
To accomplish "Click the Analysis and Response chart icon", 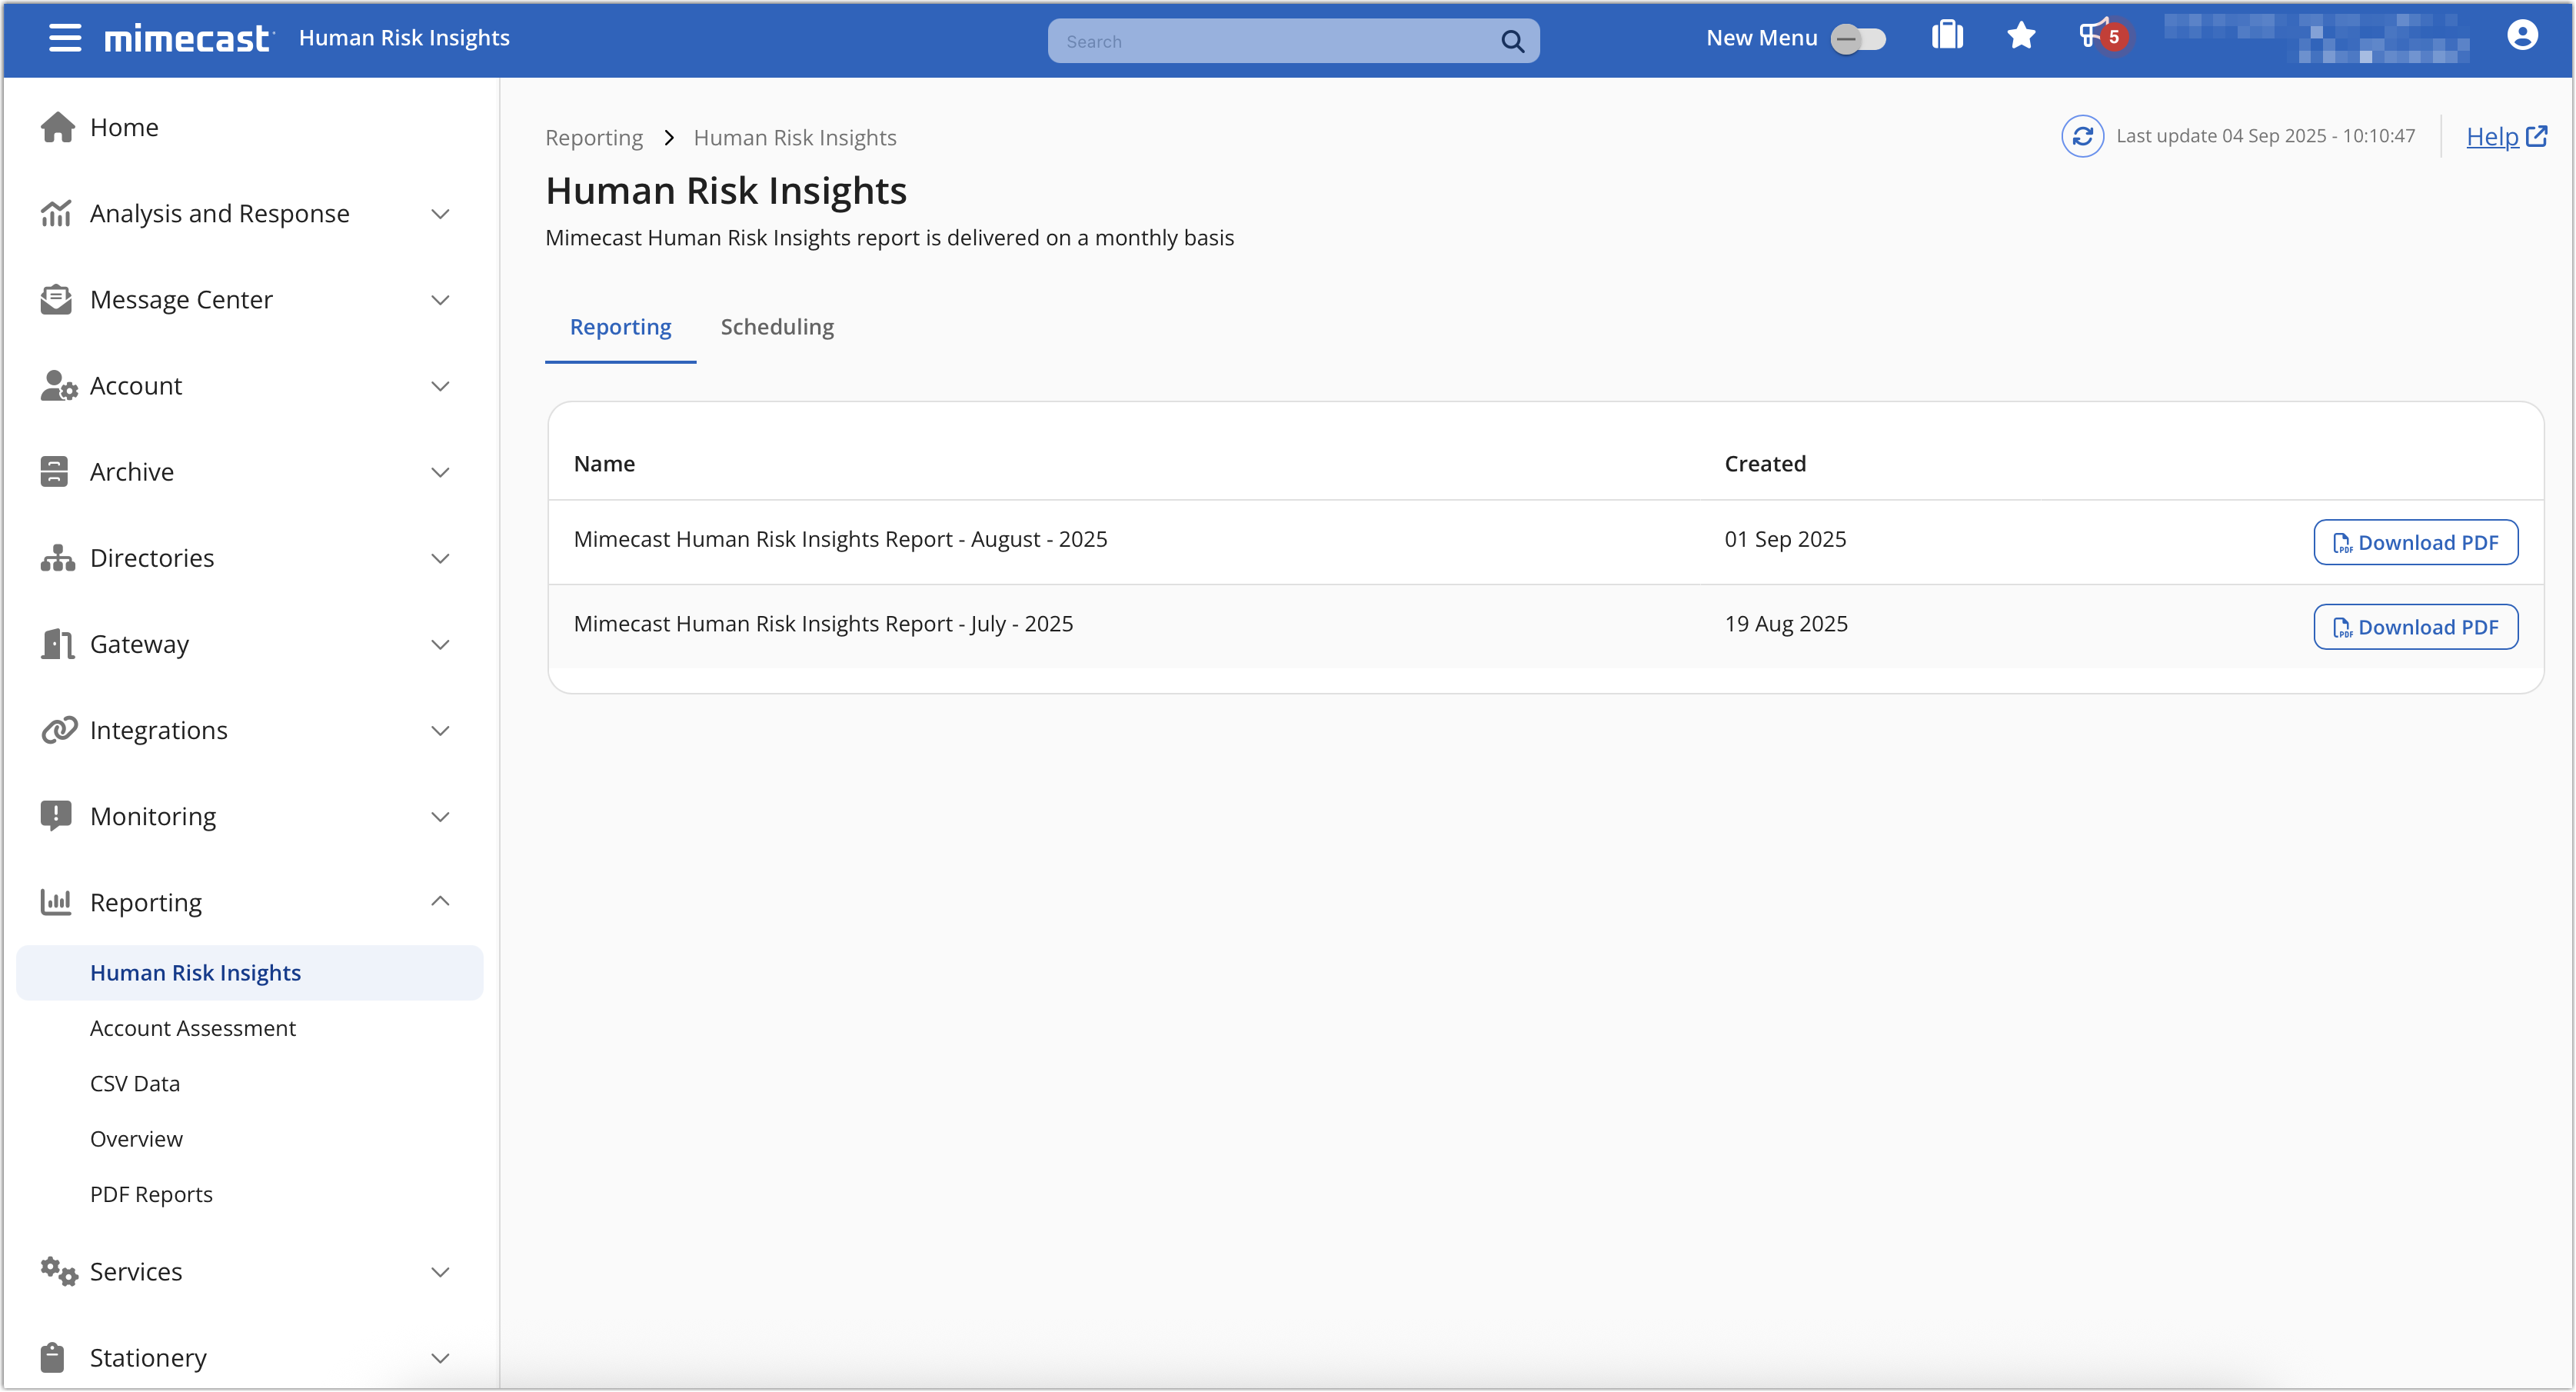I will [56, 213].
